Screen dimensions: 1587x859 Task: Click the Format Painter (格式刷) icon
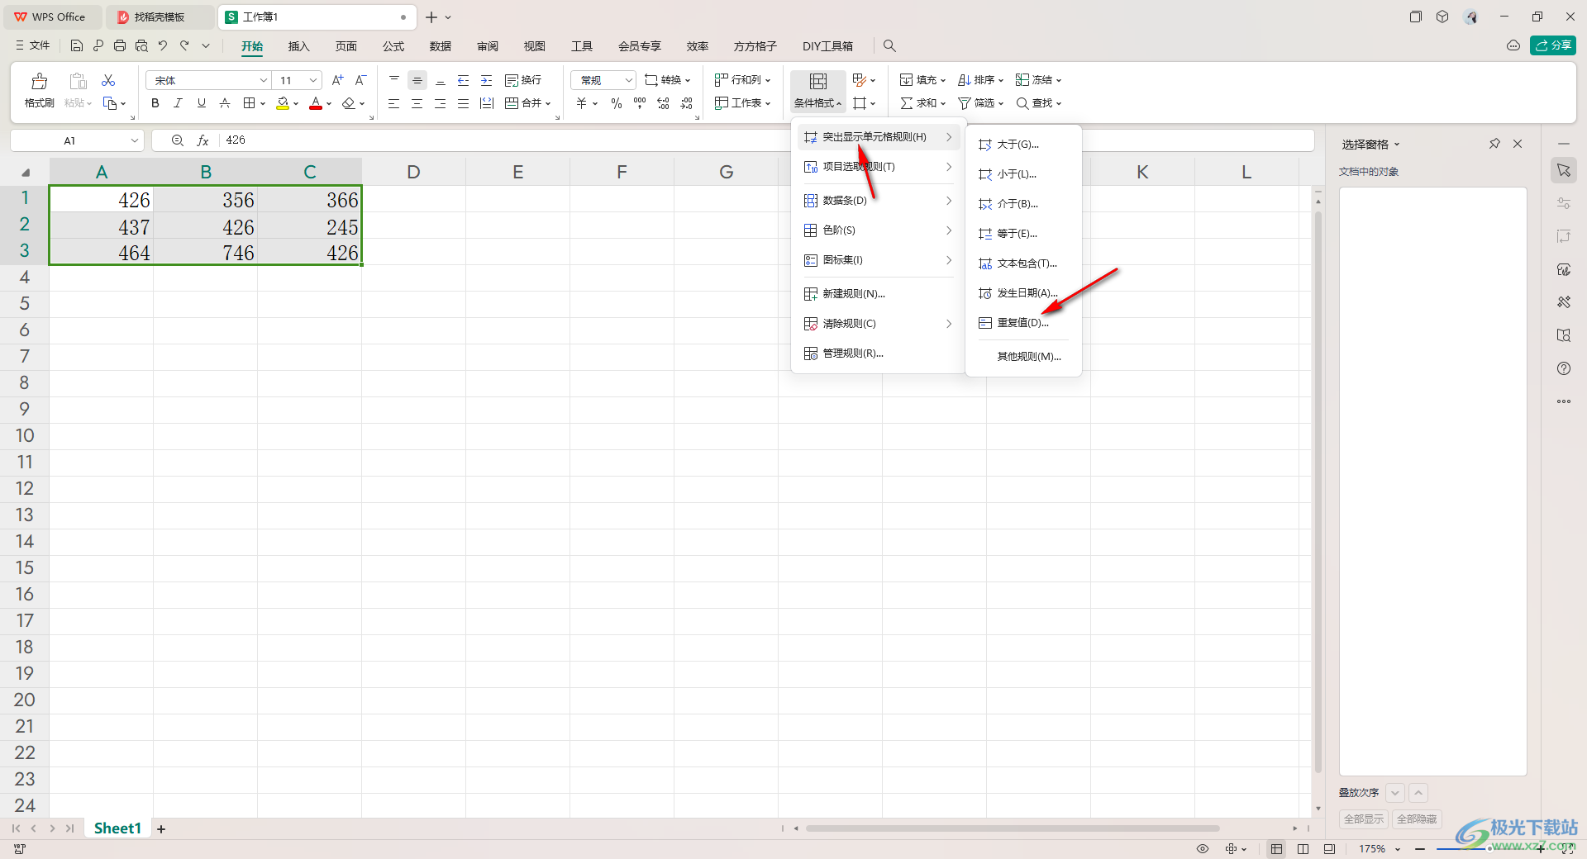pyautogui.click(x=39, y=81)
